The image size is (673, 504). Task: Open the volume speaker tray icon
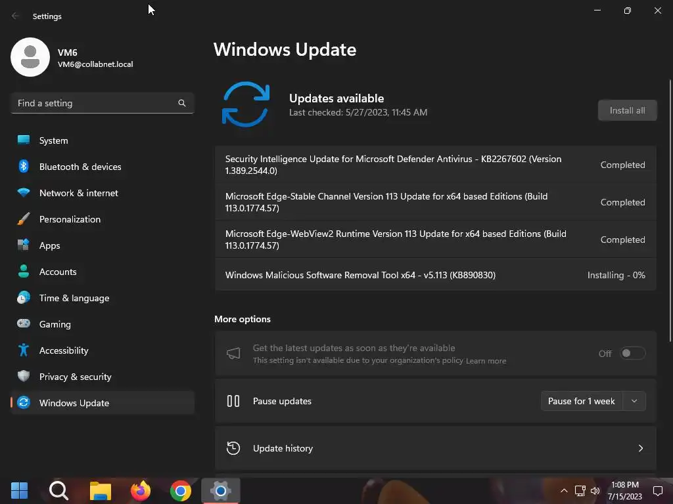pyautogui.click(x=595, y=491)
